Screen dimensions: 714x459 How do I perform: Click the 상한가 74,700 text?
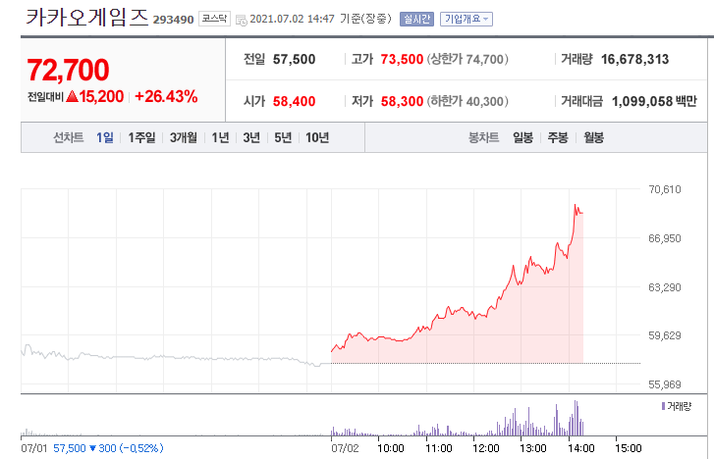pos(467,59)
